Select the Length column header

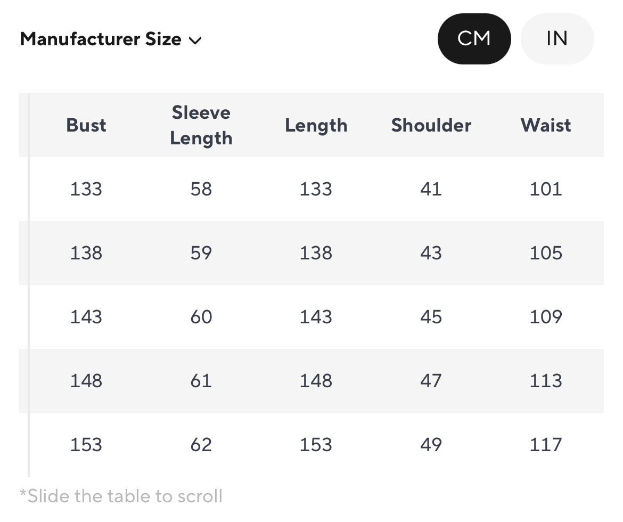(316, 125)
